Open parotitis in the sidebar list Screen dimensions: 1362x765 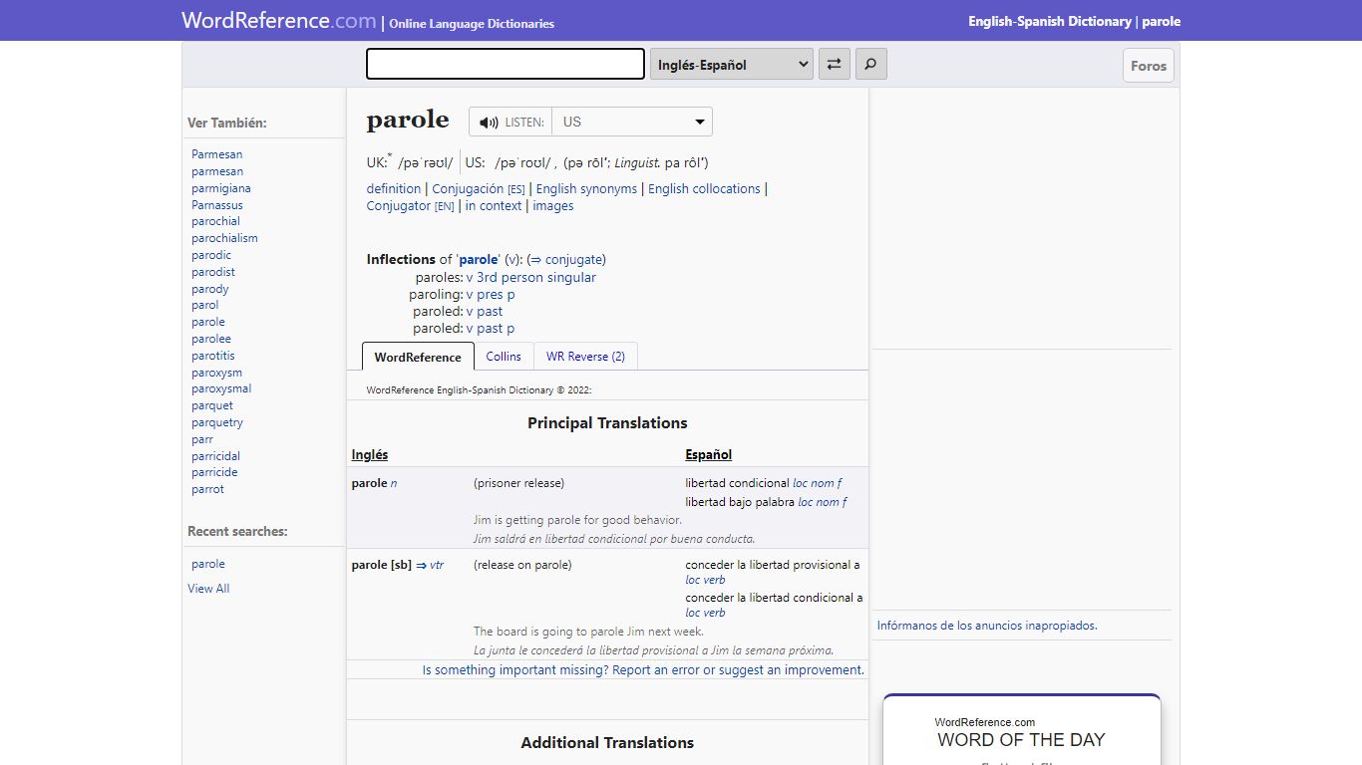click(x=213, y=356)
